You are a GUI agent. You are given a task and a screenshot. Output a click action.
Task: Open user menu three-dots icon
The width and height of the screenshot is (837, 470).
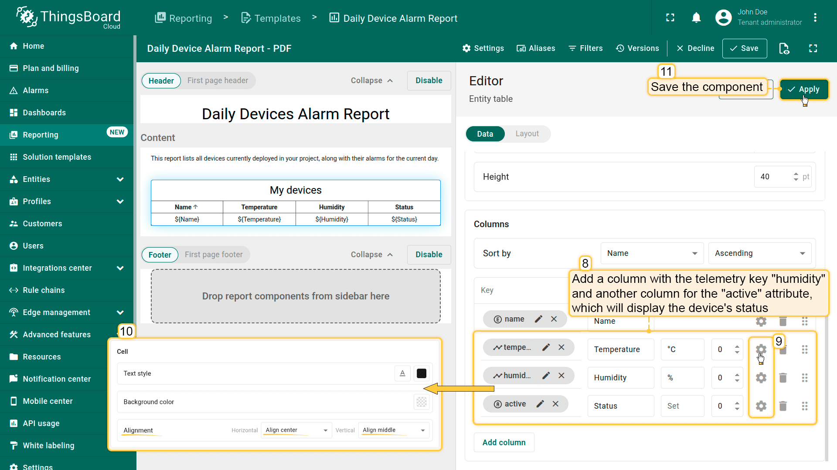[815, 18]
